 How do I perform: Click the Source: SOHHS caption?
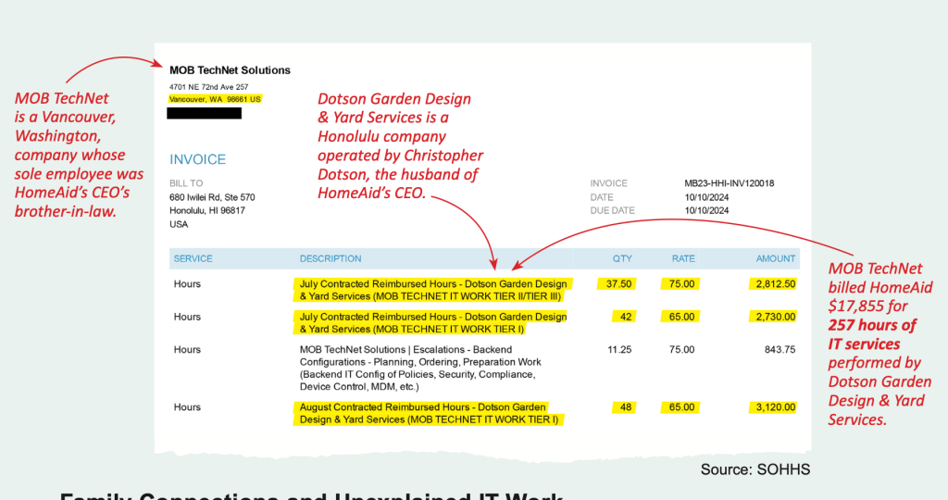tap(755, 469)
